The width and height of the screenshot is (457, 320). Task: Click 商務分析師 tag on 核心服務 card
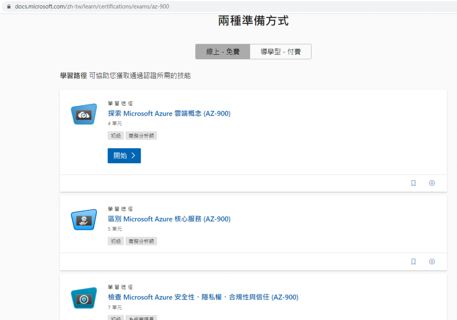click(x=141, y=241)
